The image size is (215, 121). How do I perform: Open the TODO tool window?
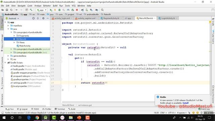35,109
